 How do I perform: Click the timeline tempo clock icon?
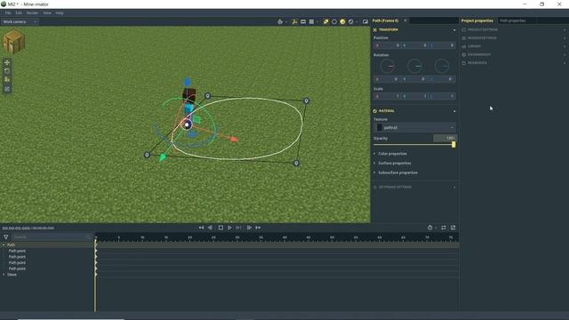click(x=430, y=228)
